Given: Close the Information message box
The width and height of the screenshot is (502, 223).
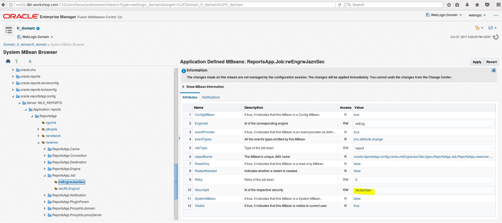Looking at the screenshot, I should coord(494,70).
